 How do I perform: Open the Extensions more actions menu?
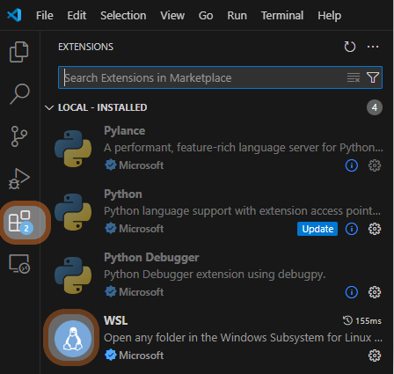373,47
